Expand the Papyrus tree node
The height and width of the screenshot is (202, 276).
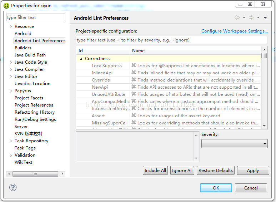click(11, 91)
